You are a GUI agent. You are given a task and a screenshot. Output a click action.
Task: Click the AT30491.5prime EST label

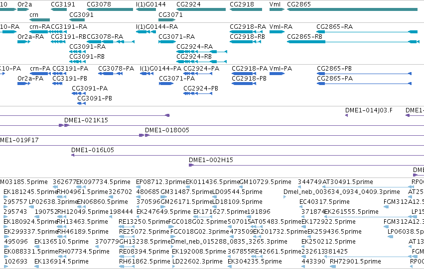pyautogui.click(x=347, y=182)
